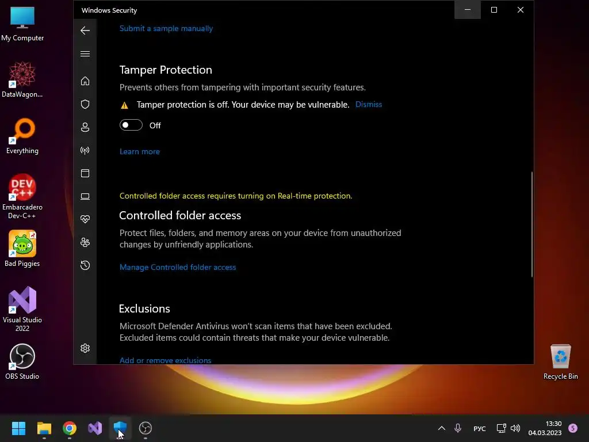
Task: Click Submit a sample manually link
Action: (x=166, y=29)
